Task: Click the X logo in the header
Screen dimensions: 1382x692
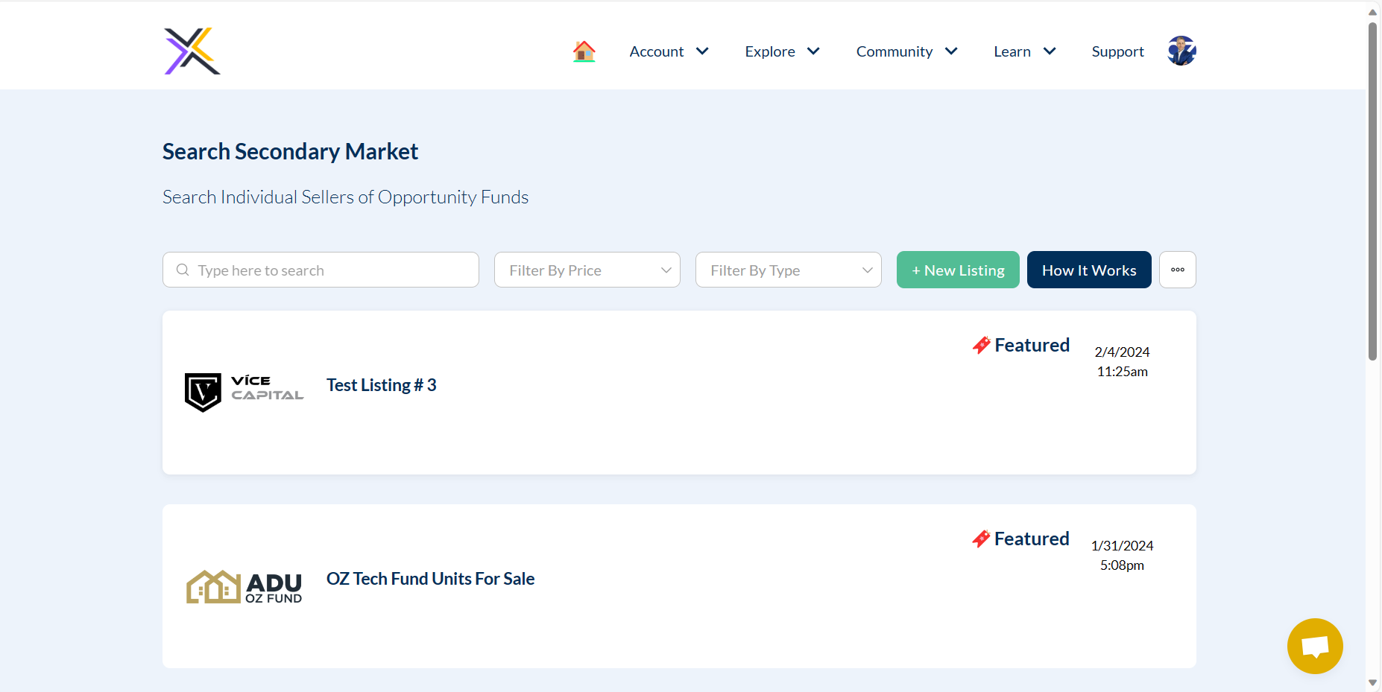Action: click(x=192, y=51)
